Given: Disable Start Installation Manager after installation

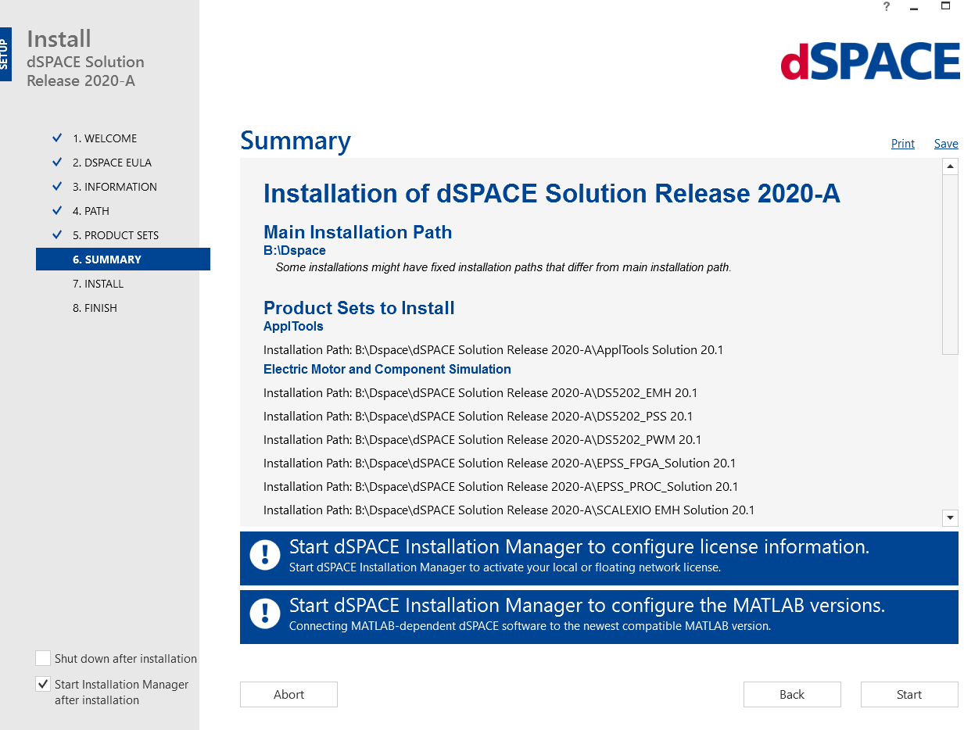Looking at the screenshot, I should click(x=43, y=684).
